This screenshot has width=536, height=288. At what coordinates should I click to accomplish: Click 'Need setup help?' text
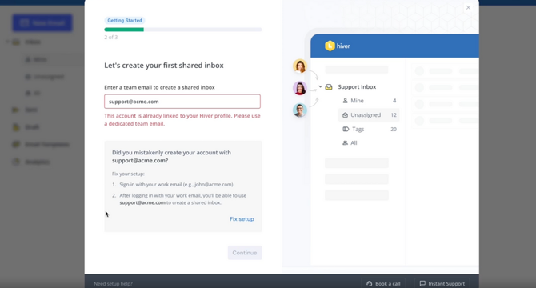113,283
